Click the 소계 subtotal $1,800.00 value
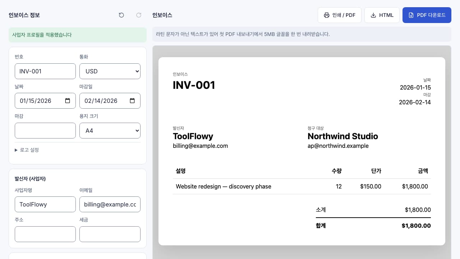 point(418,210)
